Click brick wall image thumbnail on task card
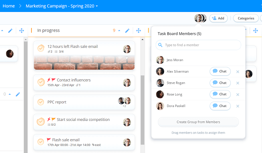 [x=84, y=63]
